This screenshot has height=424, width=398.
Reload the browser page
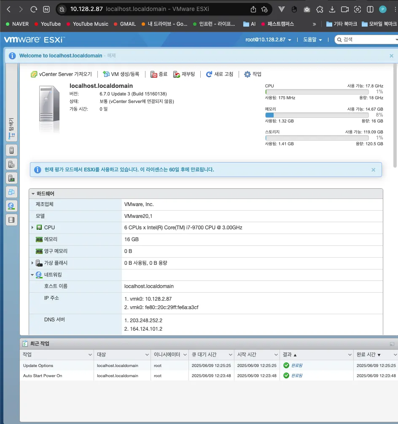click(x=34, y=9)
